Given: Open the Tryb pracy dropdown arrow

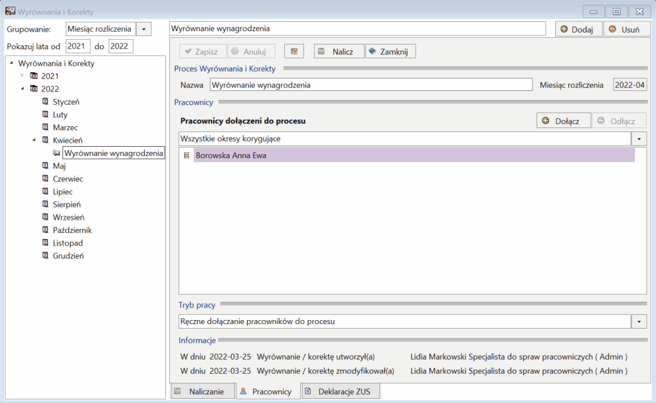Looking at the screenshot, I should coord(639,321).
